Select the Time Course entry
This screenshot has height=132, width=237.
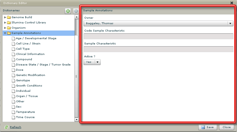(x=25, y=117)
